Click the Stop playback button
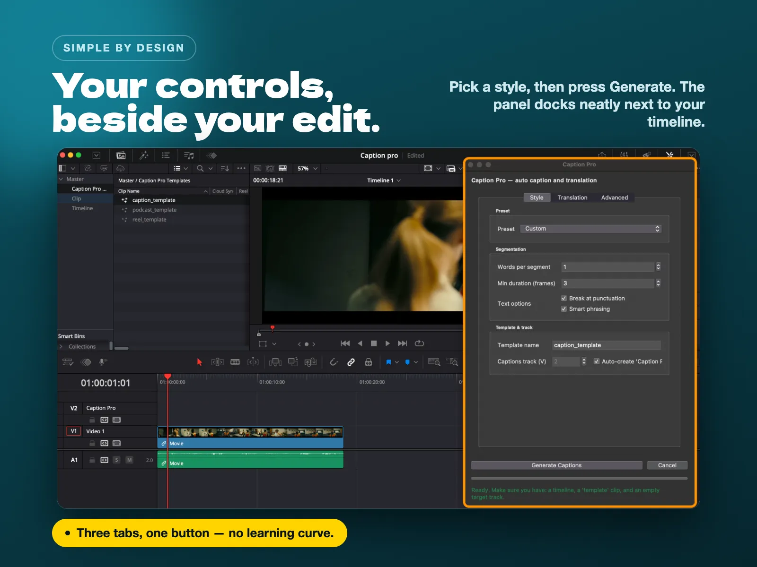Image resolution: width=757 pixels, height=567 pixels. (374, 344)
